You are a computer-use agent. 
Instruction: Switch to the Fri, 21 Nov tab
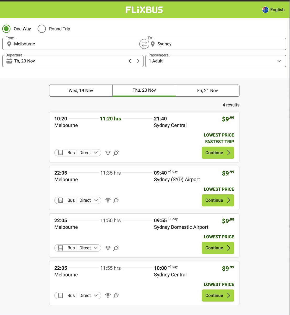(x=207, y=91)
